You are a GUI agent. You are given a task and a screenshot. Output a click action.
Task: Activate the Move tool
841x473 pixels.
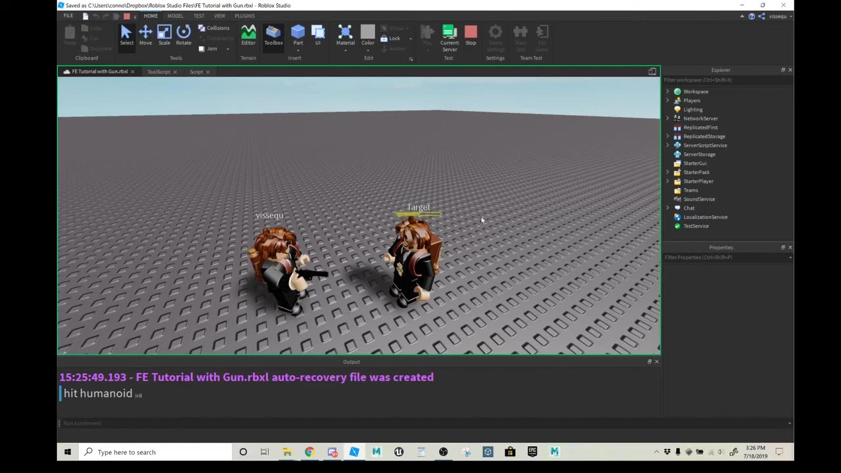coord(145,35)
